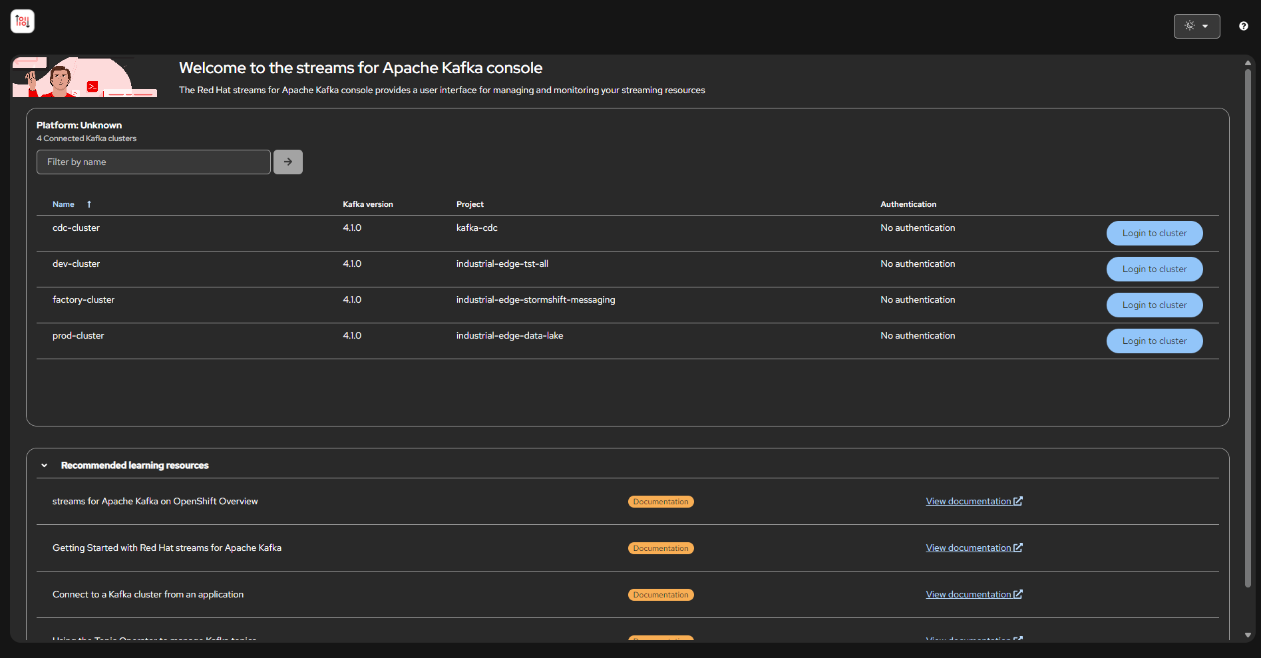Screen dimensions: 1261x658
Task: Collapse Recommended learning resources section
Action: [45, 465]
